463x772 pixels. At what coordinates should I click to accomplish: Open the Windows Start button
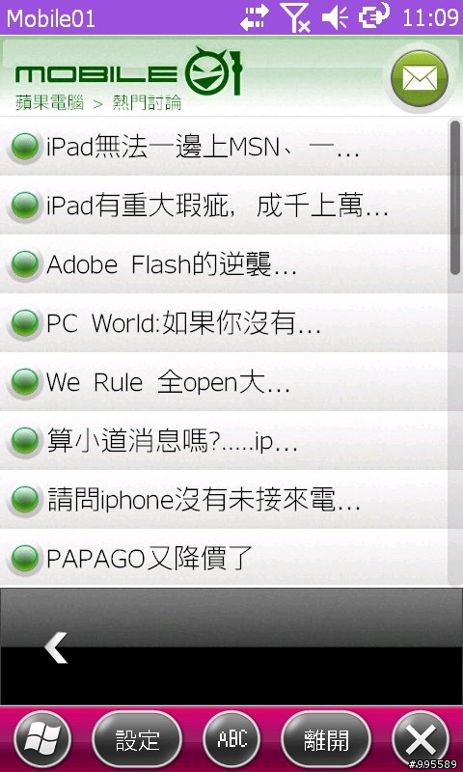coord(42,739)
